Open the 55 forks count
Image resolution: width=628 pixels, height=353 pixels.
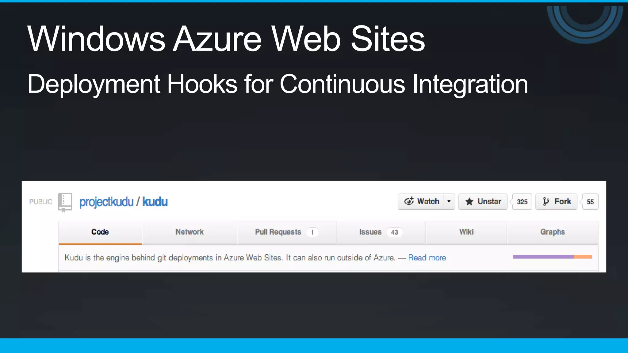[x=590, y=202]
